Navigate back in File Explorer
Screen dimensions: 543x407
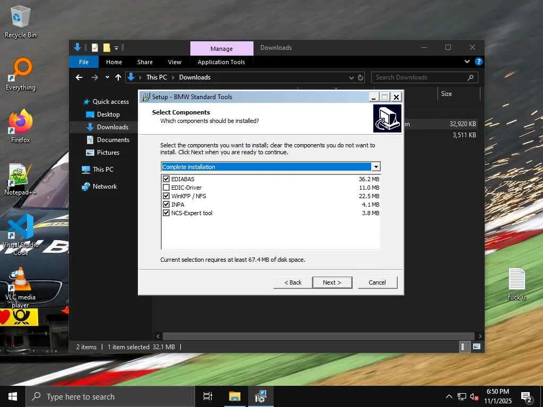point(79,77)
